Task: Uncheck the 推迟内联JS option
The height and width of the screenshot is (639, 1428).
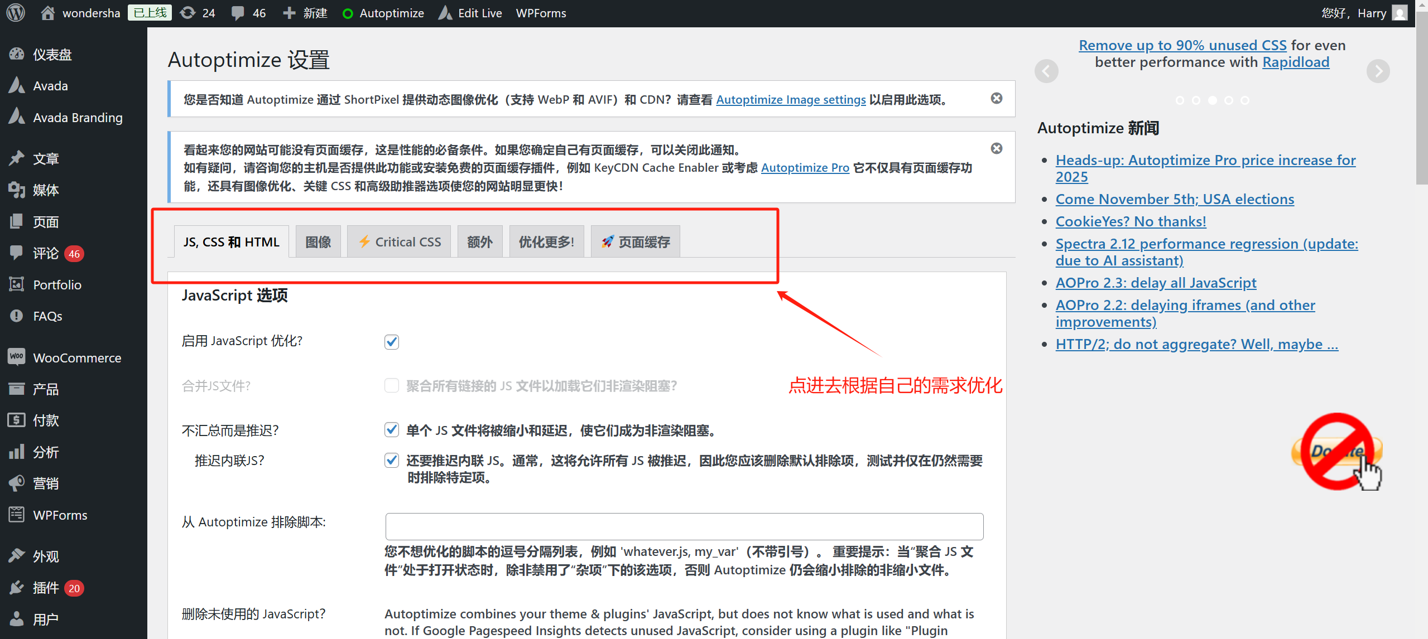Action: tap(392, 461)
